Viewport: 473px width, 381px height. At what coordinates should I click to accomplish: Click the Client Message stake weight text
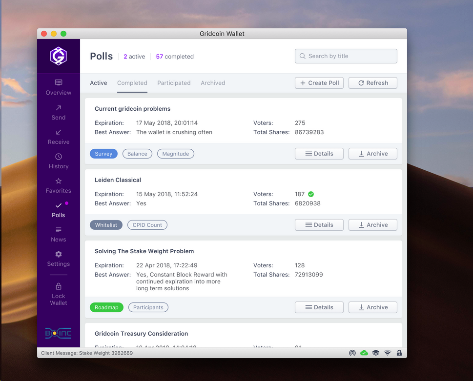pos(87,353)
